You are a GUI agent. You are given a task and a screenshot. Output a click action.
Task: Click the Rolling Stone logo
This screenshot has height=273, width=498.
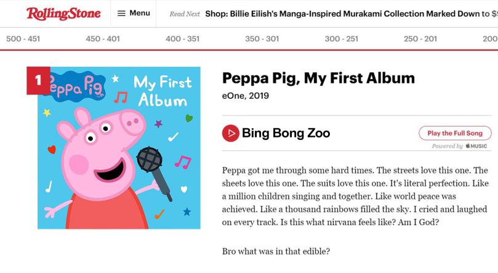(63, 13)
